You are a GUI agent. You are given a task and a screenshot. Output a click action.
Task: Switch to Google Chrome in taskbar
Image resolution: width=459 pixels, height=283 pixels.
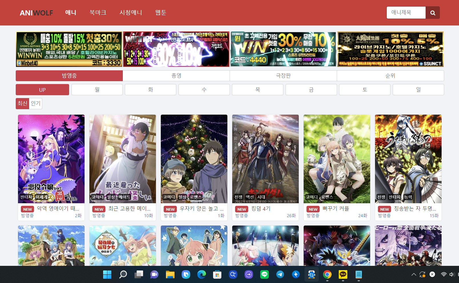click(327, 275)
